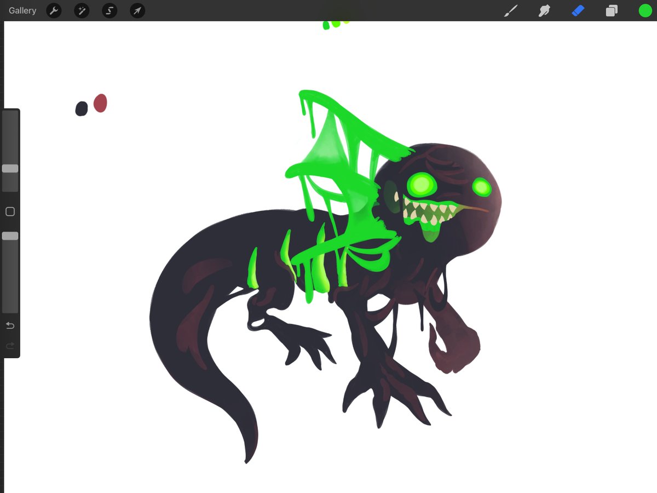Return to the Gallery
657x493 pixels.
tap(22, 10)
